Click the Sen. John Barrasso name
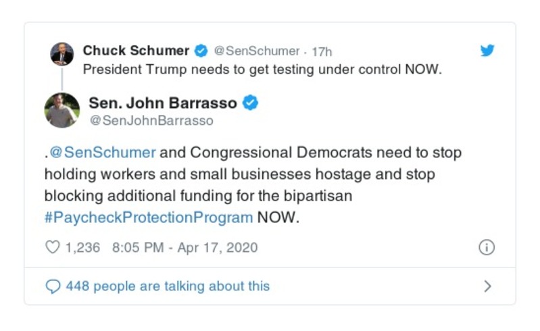The height and width of the screenshot is (331, 540). click(162, 103)
